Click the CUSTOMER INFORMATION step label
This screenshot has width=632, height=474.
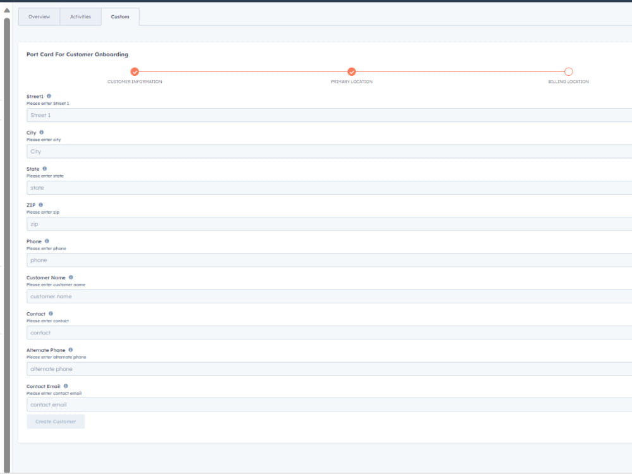[x=135, y=82]
